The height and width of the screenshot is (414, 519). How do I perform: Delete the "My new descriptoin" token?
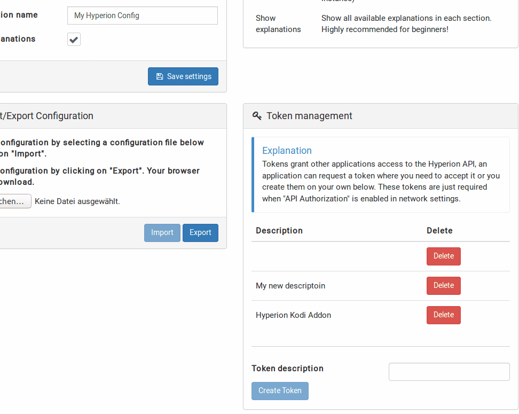(443, 286)
